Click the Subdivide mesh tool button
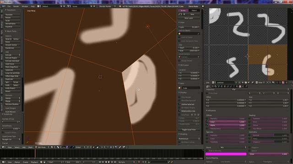Image resolution: width=293 pixels, height=164 pixels. [x=12, y=70]
